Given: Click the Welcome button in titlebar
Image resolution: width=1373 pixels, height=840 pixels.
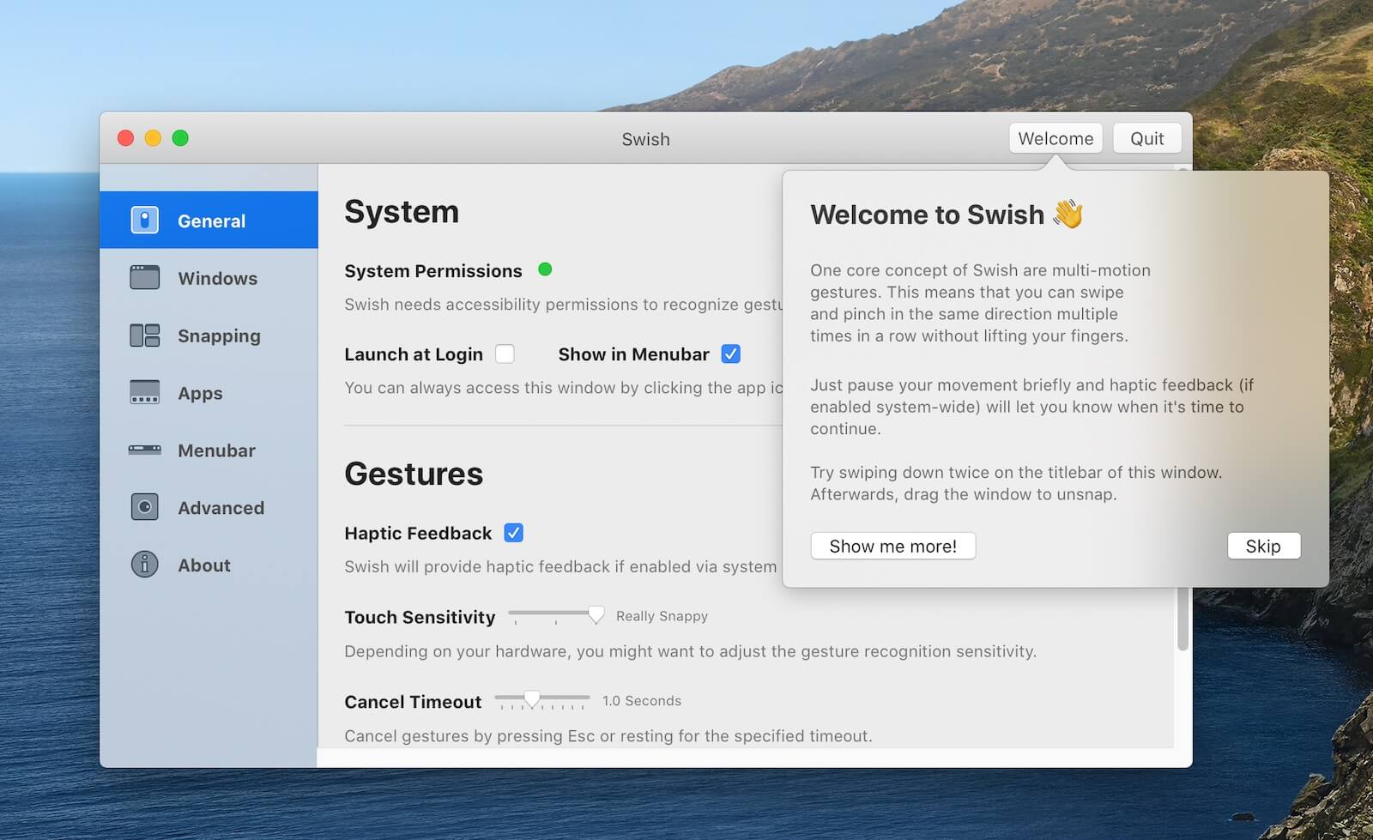Looking at the screenshot, I should [1055, 138].
